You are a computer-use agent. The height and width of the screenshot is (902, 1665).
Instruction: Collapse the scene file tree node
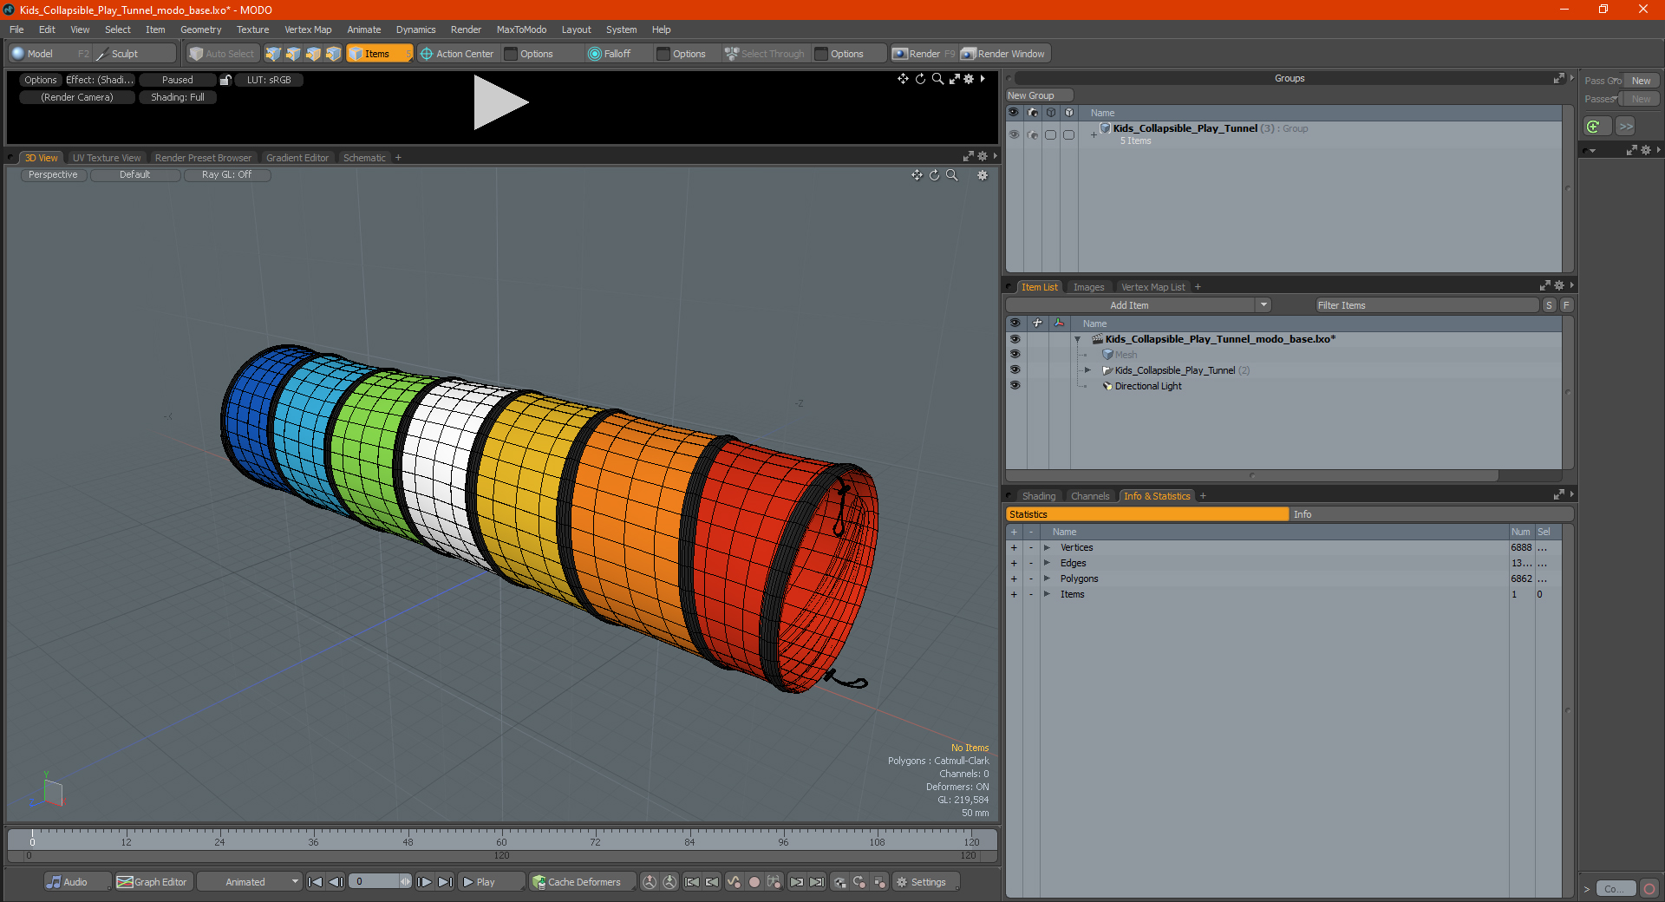pos(1078,339)
